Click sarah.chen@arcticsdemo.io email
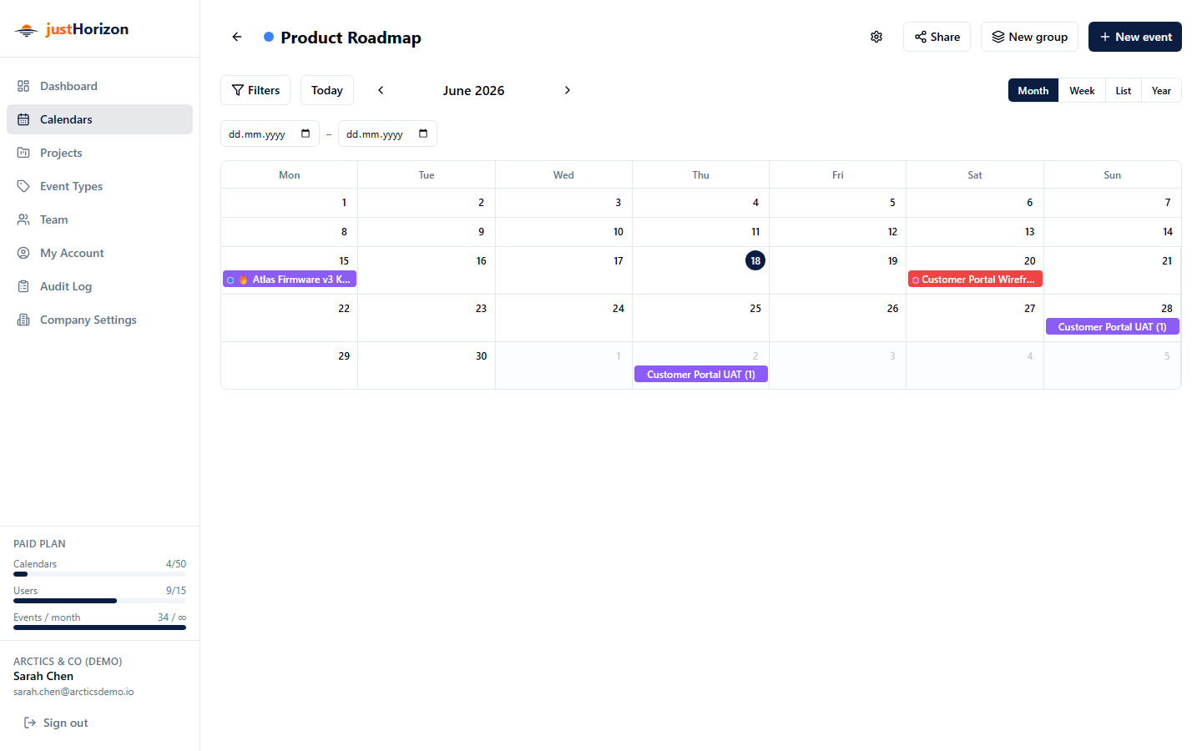This screenshot has width=1202, height=751. point(73,692)
